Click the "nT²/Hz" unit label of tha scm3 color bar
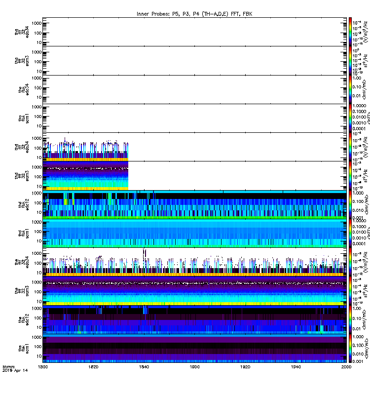This screenshot has width=370, height=395. pyautogui.click(x=366, y=61)
